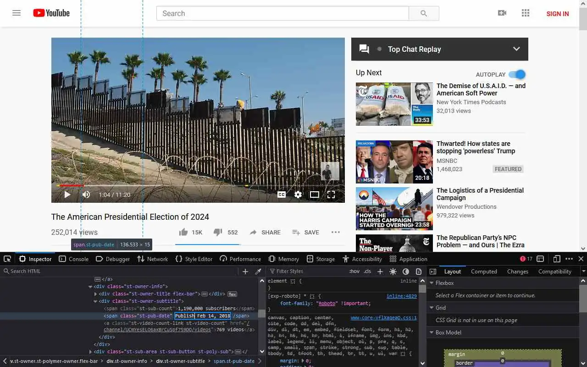587x367 pixels.
Task: Open the Compatibility sidebar tab
Action: point(555,271)
